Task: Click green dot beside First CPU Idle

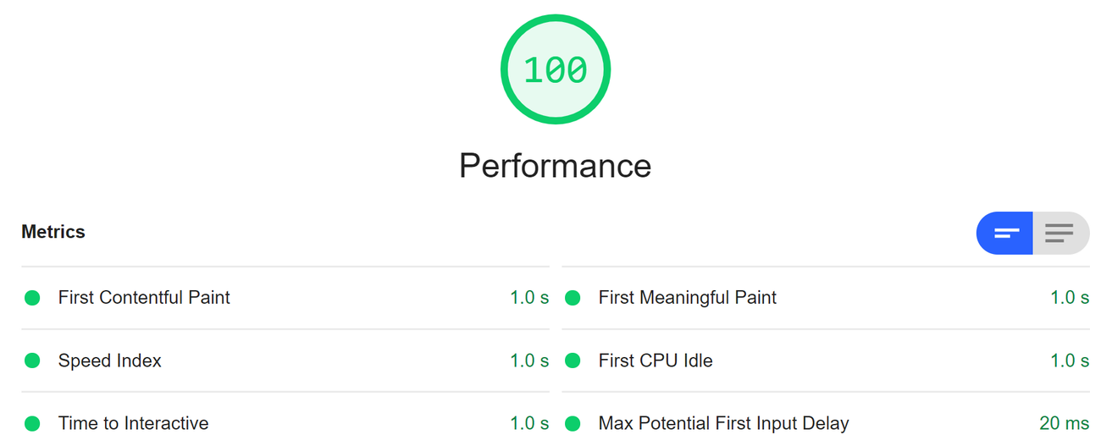Action: [x=573, y=361]
